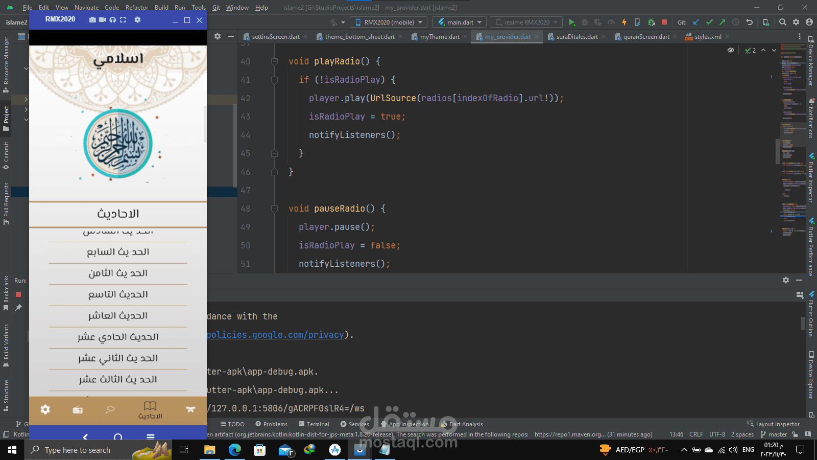Open the realme RMX2020 device selector
Image resolution: width=817 pixels, height=460 pixels.
pyautogui.click(x=526, y=22)
